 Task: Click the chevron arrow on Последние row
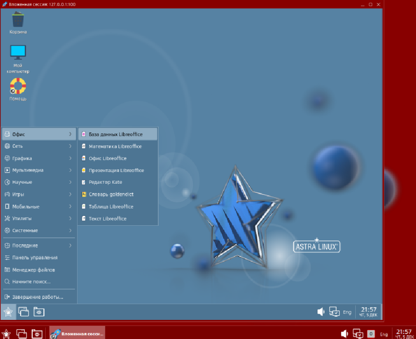click(x=71, y=245)
